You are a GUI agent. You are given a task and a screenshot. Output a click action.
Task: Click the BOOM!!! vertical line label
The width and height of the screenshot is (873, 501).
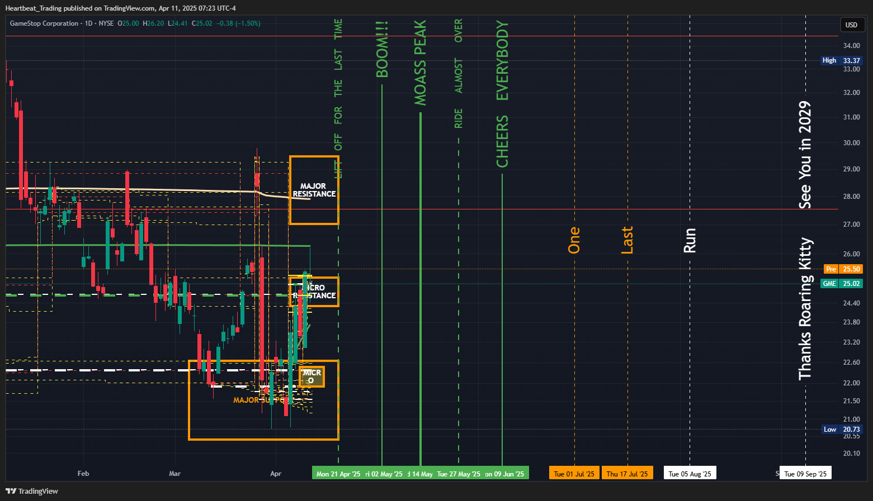382,49
